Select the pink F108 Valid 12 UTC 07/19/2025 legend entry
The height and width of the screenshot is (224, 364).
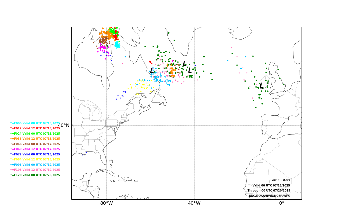click(x=35, y=170)
